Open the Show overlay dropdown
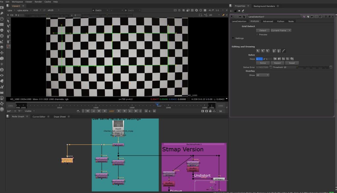Image resolution: width=337 pixels, height=193 pixels. (x=262, y=75)
